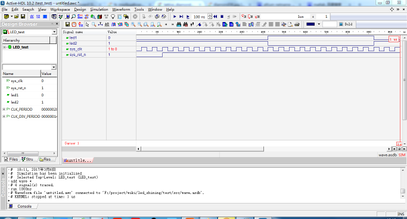407x219 pixels.
Task: Click the binoculars find icon
Action: tap(179, 24)
